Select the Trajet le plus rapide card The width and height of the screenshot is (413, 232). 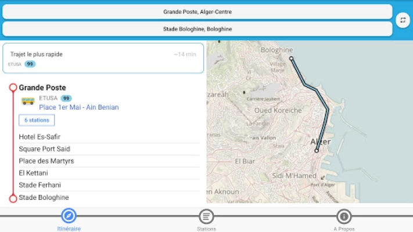[103, 58]
